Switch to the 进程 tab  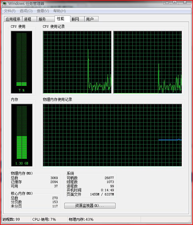[29, 19]
